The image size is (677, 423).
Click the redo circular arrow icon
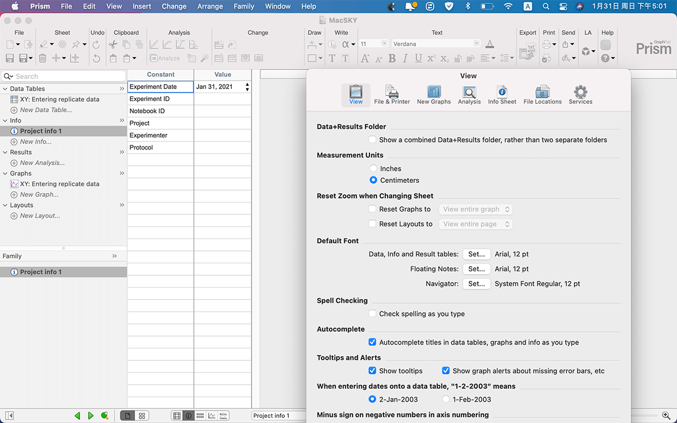pyautogui.click(x=96, y=45)
